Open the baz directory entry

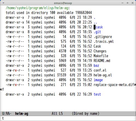(x=96, y=66)
